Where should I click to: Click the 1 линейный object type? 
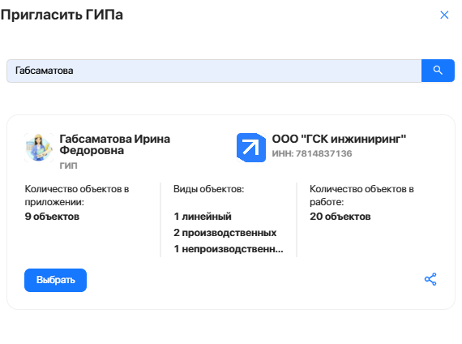[x=203, y=217]
